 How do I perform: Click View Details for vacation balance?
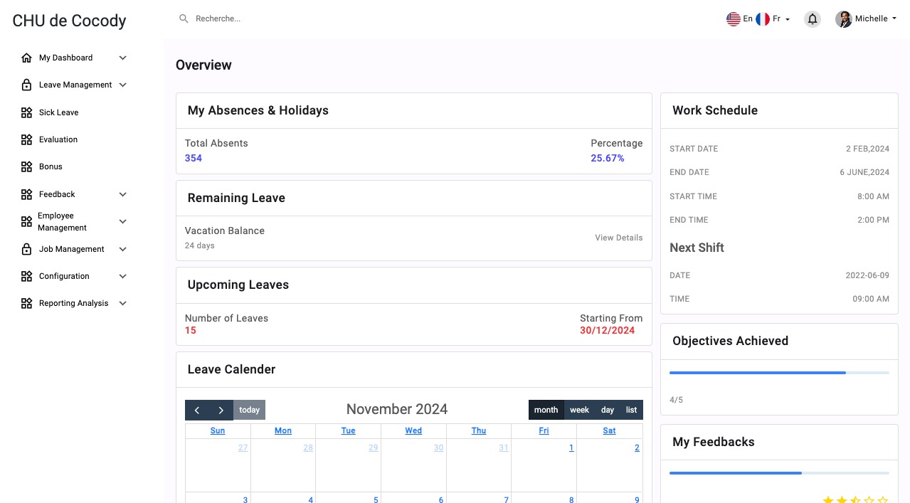(618, 238)
